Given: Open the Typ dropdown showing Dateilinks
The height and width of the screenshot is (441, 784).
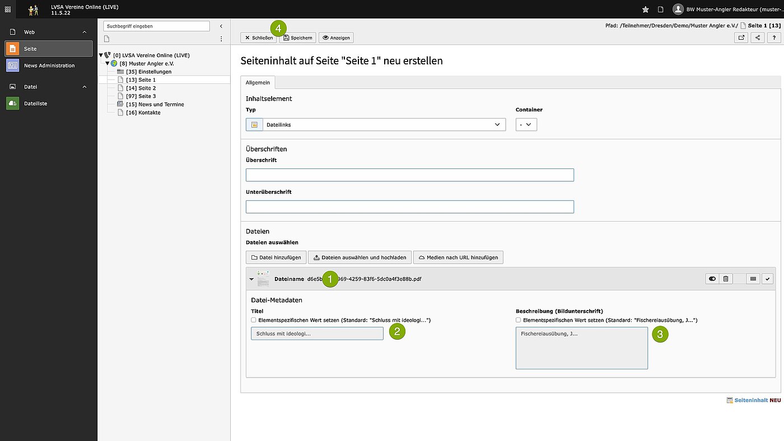Looking at the screenshot, I should click(384, 125).
